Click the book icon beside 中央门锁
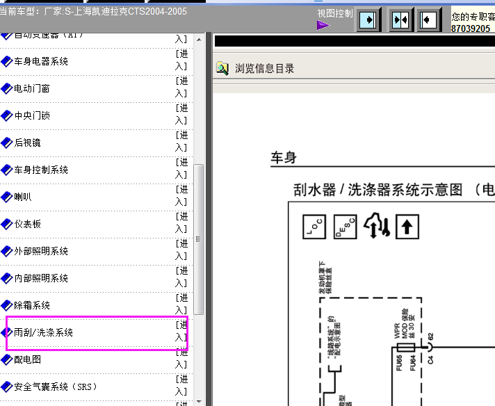 tap(7, 115)
